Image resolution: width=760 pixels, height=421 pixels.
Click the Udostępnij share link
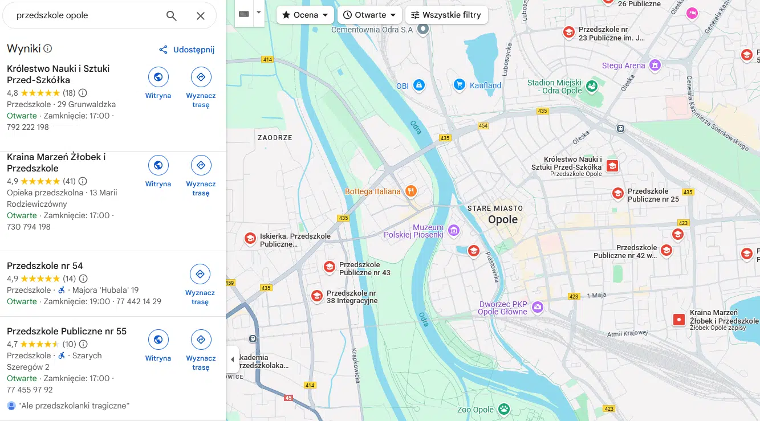pyautogui.click(x=186, y=50)
